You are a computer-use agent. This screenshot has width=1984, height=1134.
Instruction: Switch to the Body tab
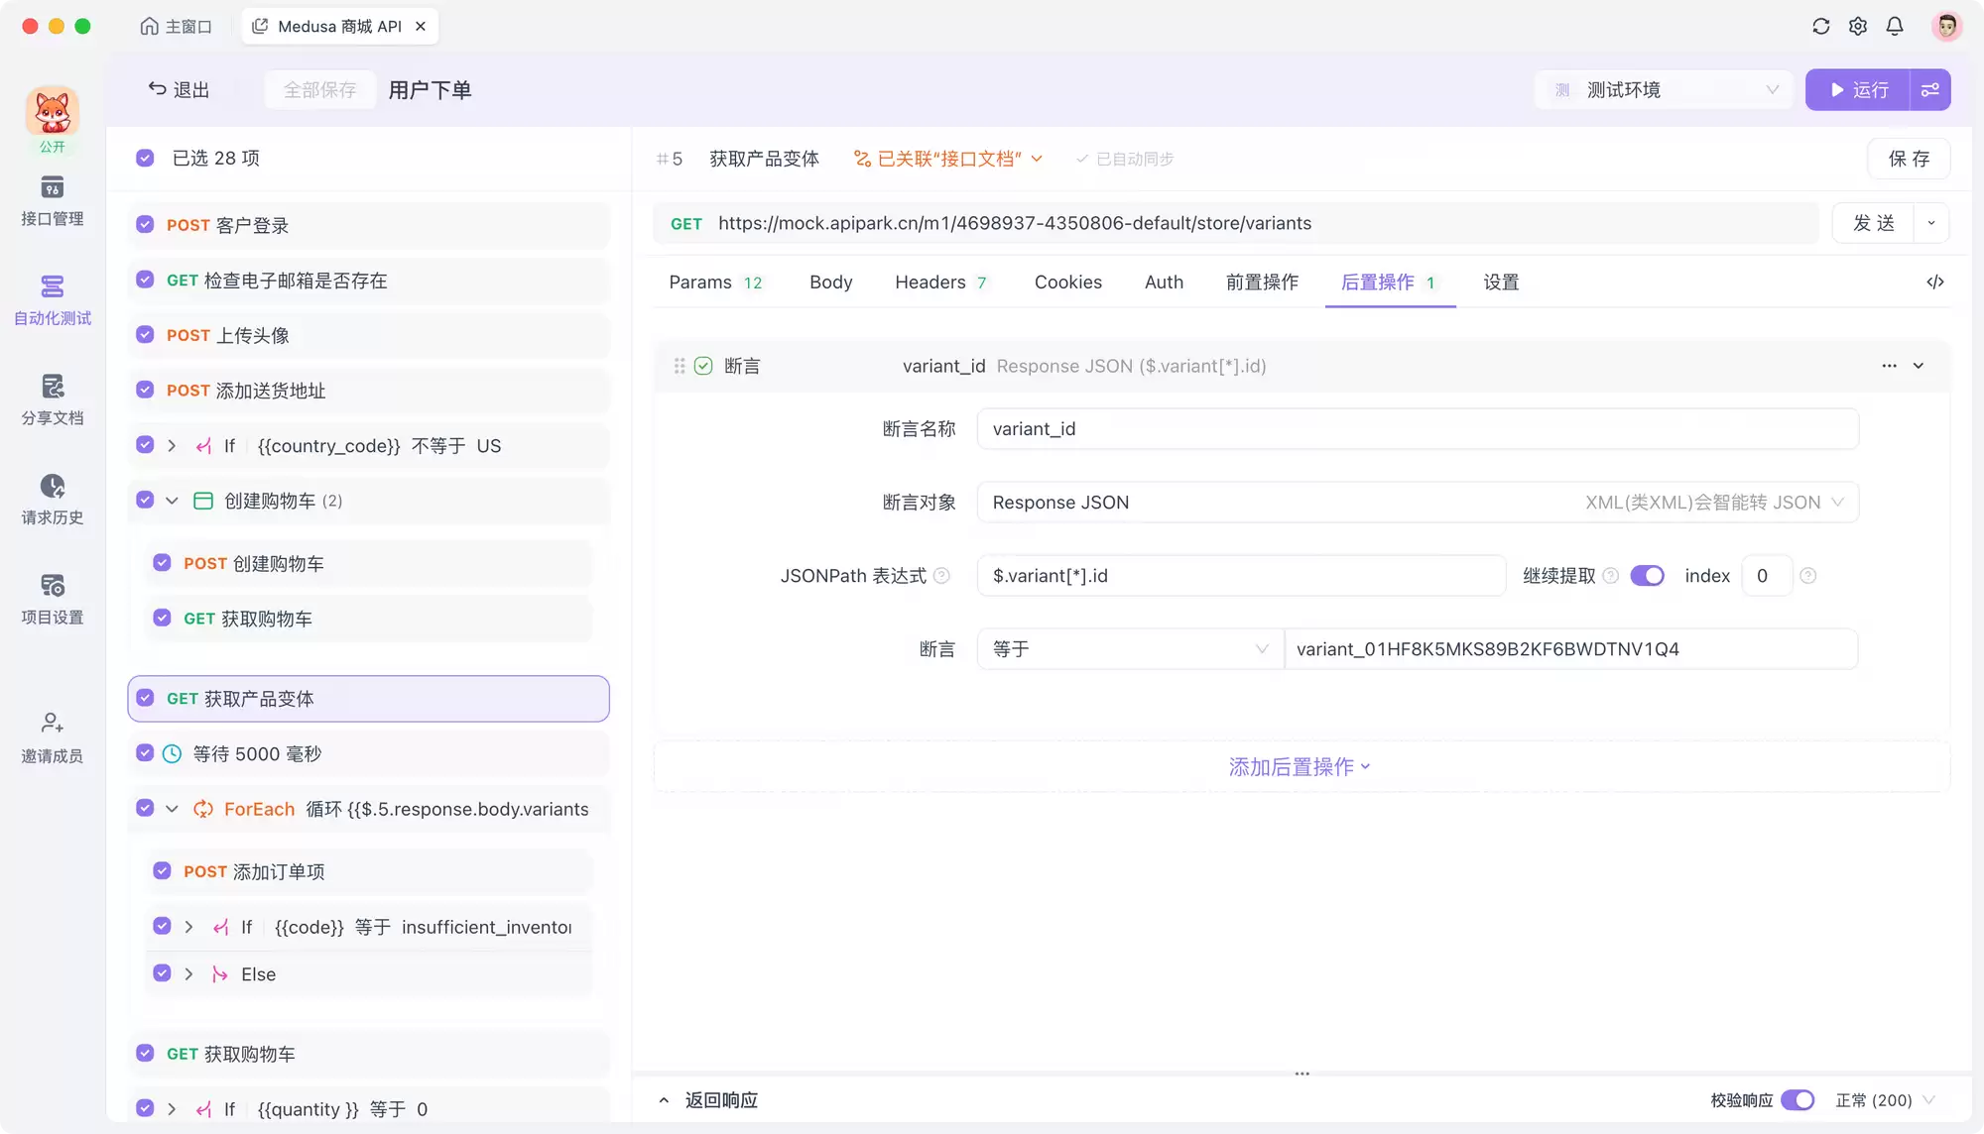coord(830,283)
